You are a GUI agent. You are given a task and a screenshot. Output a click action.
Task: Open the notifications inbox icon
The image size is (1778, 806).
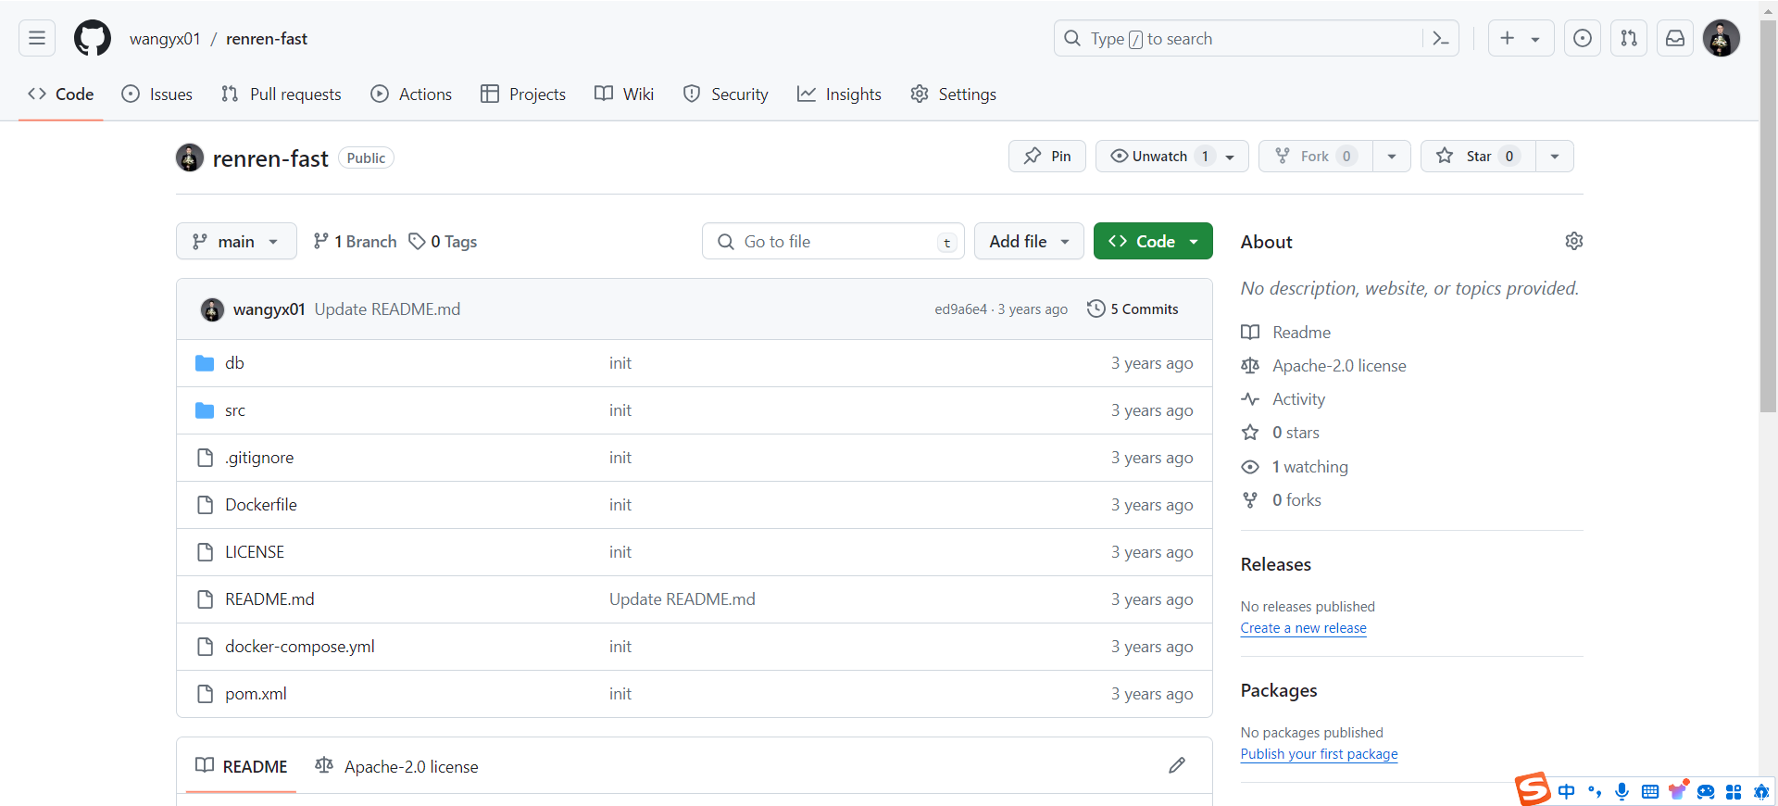1675,38
